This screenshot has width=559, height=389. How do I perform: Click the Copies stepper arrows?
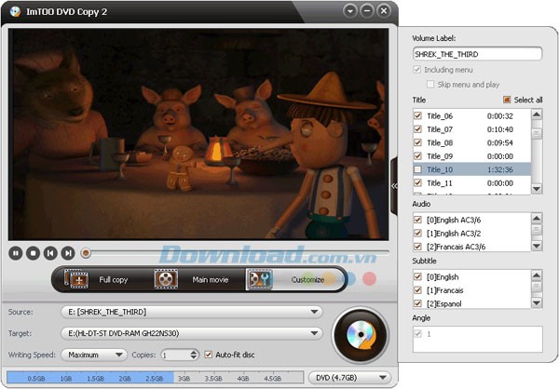point(194,355)
